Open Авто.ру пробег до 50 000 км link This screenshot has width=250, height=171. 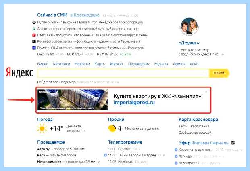pyautogui.click(x=61, y=149)
